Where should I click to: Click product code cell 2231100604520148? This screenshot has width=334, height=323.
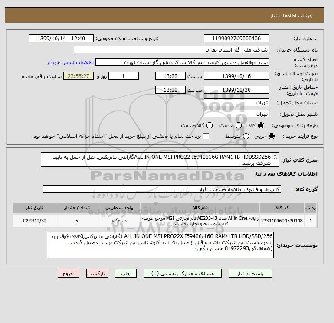[282, 221]
